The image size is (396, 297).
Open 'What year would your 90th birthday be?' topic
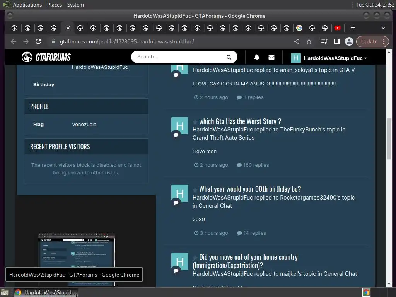(250, 189)
